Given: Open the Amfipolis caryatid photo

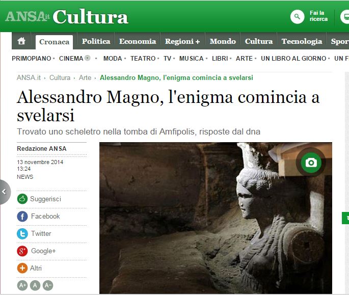Looking at the screenshot, I should [216, 218].
